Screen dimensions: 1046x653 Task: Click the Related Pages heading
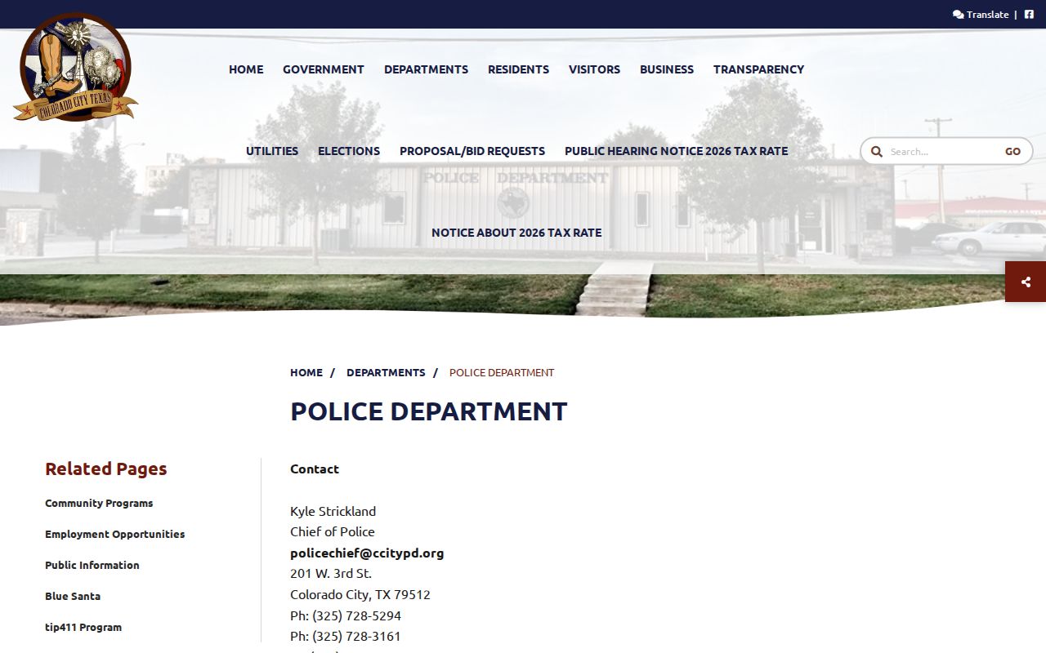(106, 469)
